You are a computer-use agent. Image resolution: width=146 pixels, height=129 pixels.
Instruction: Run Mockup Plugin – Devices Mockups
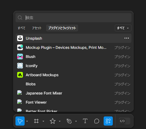(73, 47)
